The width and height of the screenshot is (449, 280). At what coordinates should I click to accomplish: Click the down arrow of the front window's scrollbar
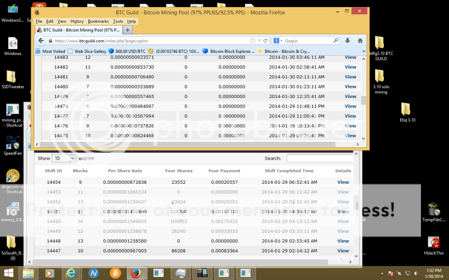click(x=363, y=139)
